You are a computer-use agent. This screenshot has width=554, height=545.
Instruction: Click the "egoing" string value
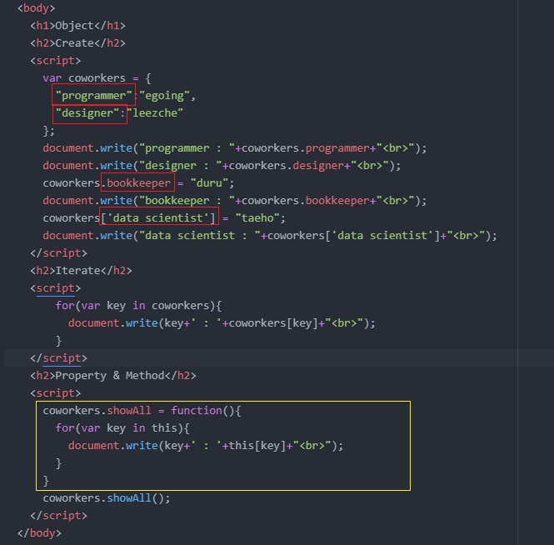164,96
